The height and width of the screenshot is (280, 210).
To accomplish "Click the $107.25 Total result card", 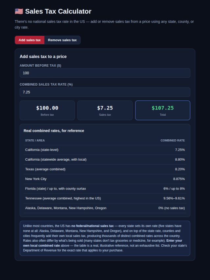I will (x=163, y=110).
